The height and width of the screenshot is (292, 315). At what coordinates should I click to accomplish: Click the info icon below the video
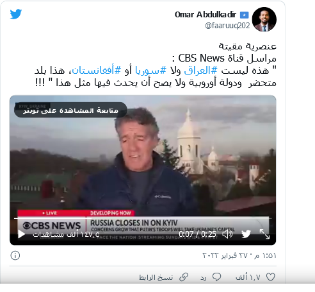point(15,255)
